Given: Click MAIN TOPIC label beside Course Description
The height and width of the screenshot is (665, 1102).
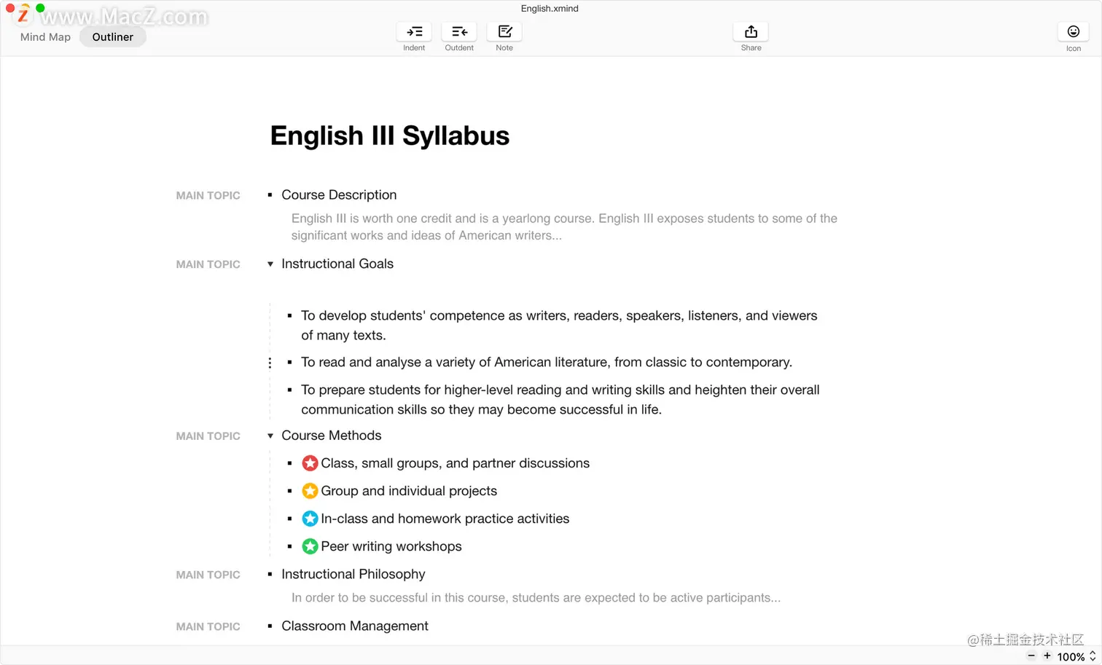Looking at the screenshot, I should pyautogui.click(x=208, y=195).
